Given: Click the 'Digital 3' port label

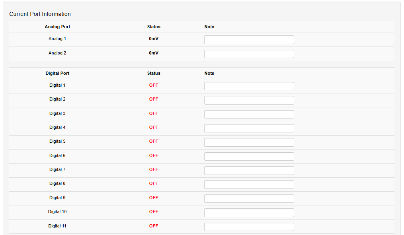Looking at the screenshot, I should (57, 113).
